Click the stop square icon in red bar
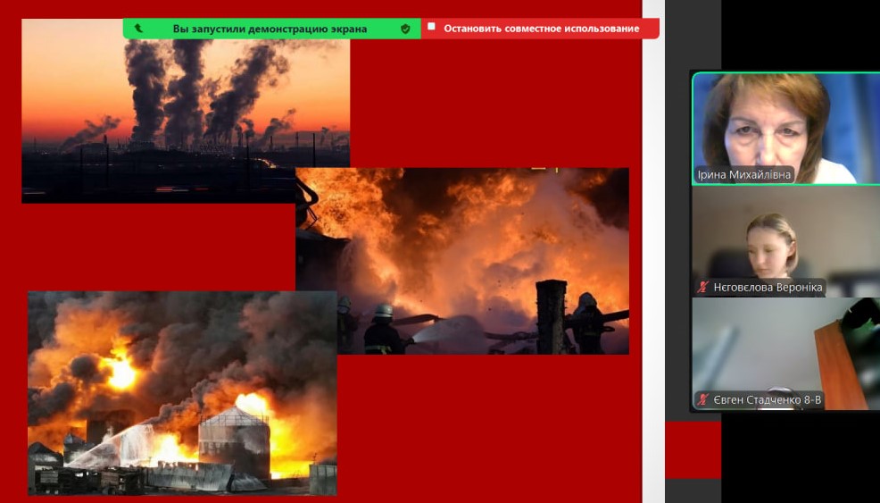Screen dimensions: 880x503 click(x=432, y=29)
